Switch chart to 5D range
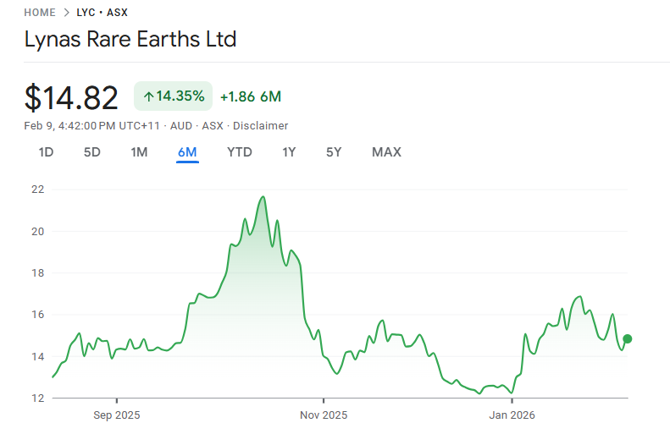This screenshot has width=670, height=423. tap(91, 152)
